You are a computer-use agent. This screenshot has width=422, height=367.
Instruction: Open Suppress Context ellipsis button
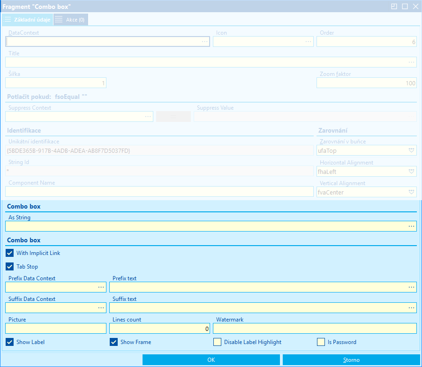pyautogui.click(x=148, y=117)
